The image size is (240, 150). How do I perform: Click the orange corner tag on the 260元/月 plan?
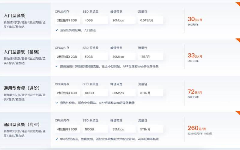(238, 113)
